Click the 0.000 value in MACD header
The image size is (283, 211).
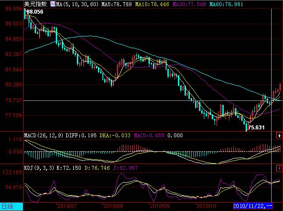pyautogui.click(x=175, y=135)
